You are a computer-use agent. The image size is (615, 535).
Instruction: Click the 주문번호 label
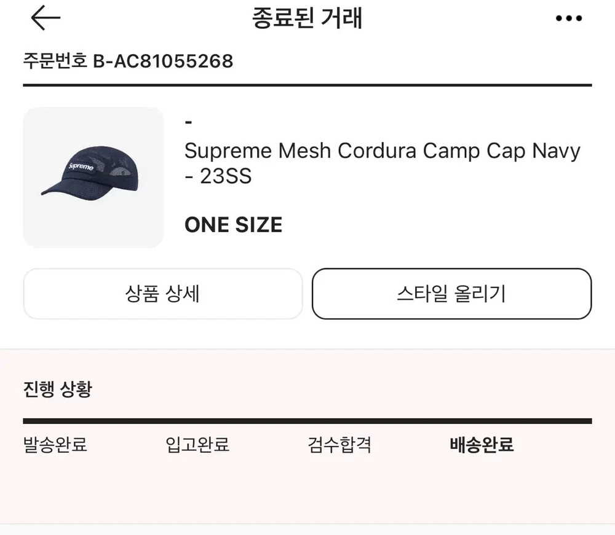coord(55,61)
